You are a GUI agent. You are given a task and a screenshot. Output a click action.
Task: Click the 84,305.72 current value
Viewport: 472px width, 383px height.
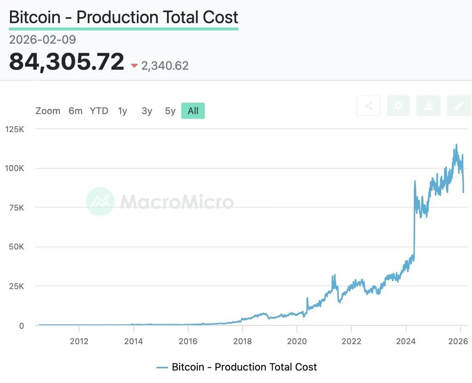tap(66, 62)
